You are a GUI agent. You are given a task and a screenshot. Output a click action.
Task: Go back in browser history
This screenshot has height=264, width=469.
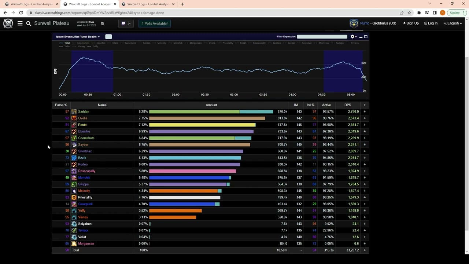point(5,13)
